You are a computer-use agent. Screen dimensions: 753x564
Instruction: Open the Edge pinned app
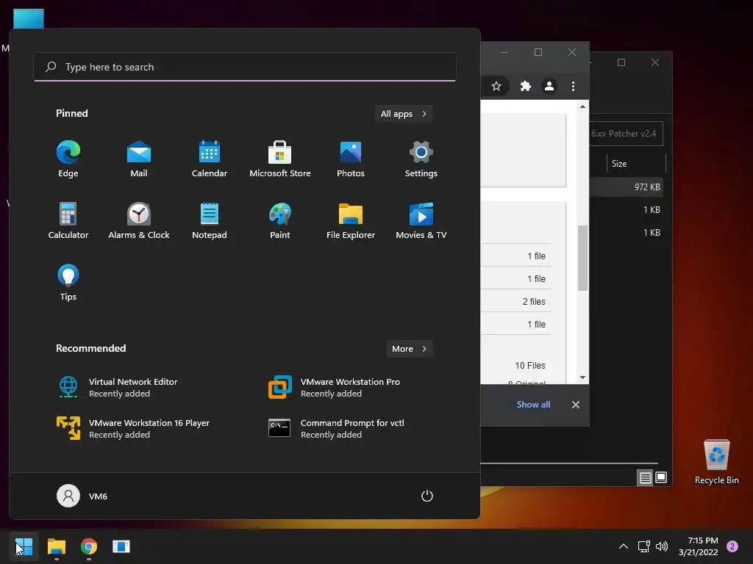click(68, 159)
